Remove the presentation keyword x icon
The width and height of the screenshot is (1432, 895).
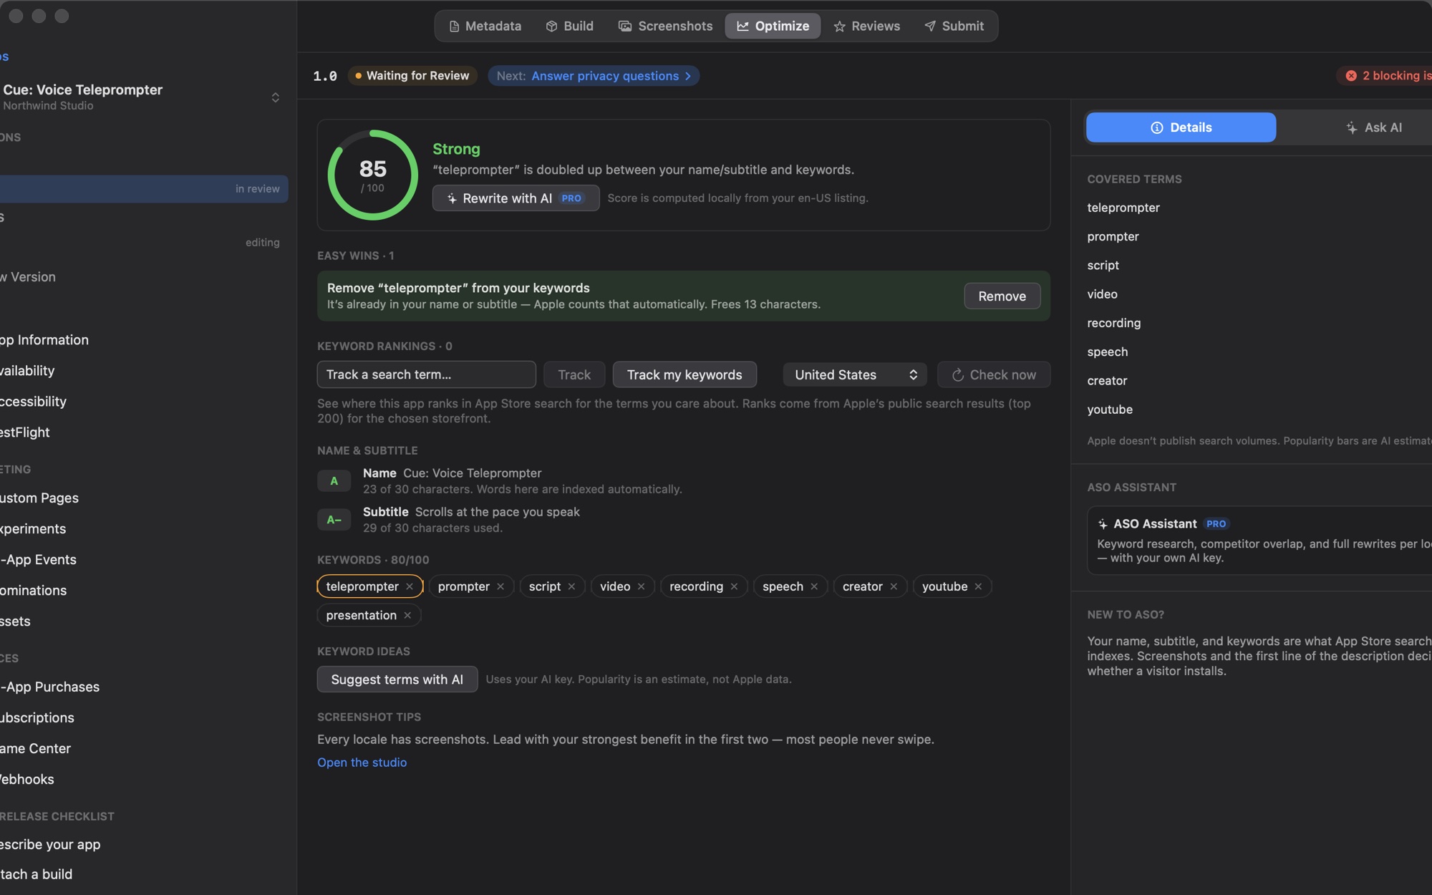pyautogui.click(x=407, y=615)
